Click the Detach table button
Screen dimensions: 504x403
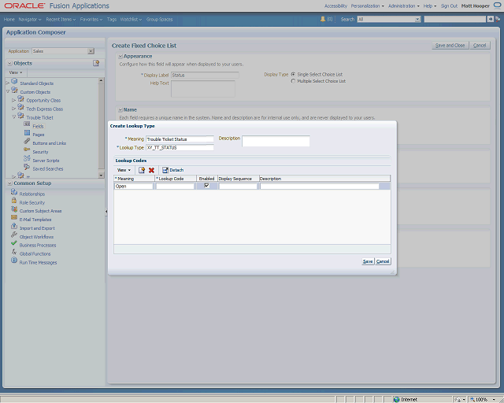tap(173, 170)
